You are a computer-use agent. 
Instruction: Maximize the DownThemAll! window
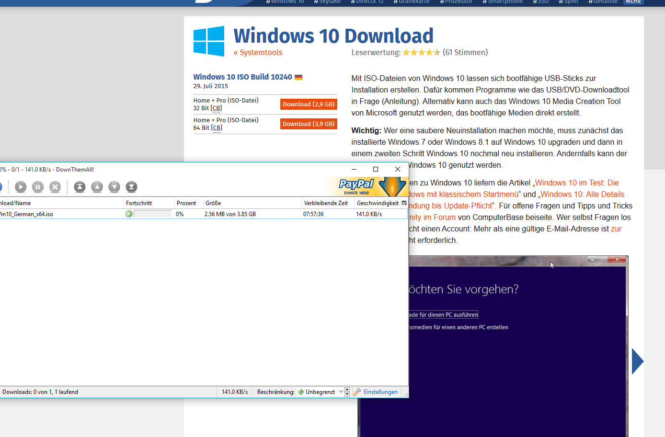376,169
